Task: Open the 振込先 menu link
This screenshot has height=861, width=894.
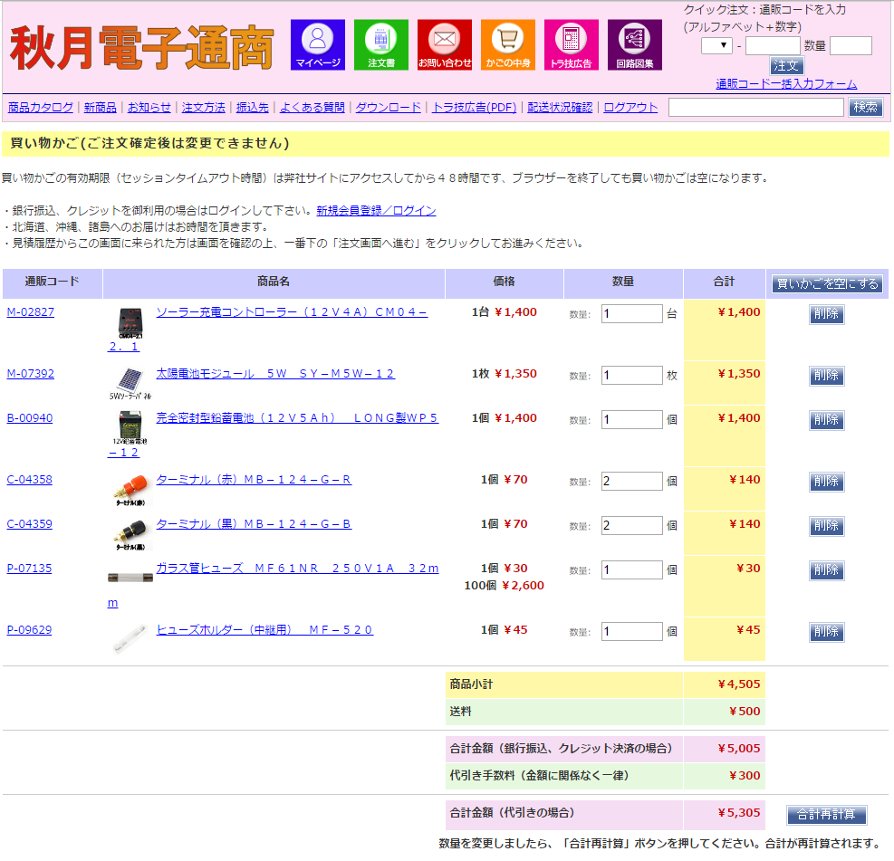Action: (x=253, y=107)
